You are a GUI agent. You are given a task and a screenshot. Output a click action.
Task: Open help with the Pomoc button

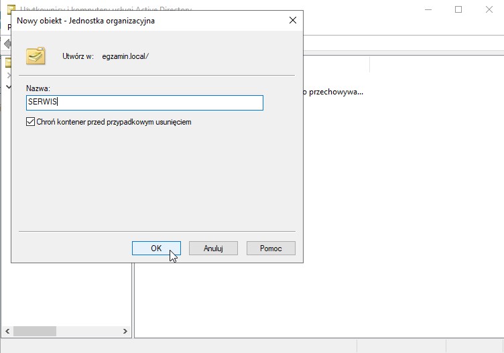[x=271, y=248]
